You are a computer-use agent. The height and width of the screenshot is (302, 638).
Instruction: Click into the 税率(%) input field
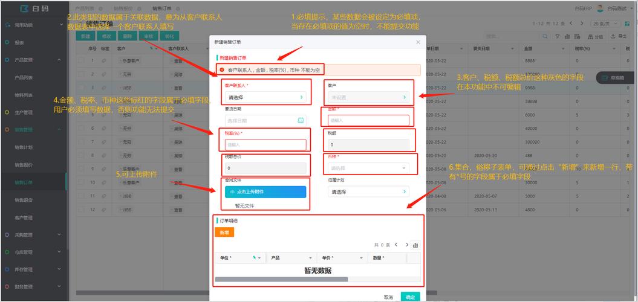[x=265, y=144]
